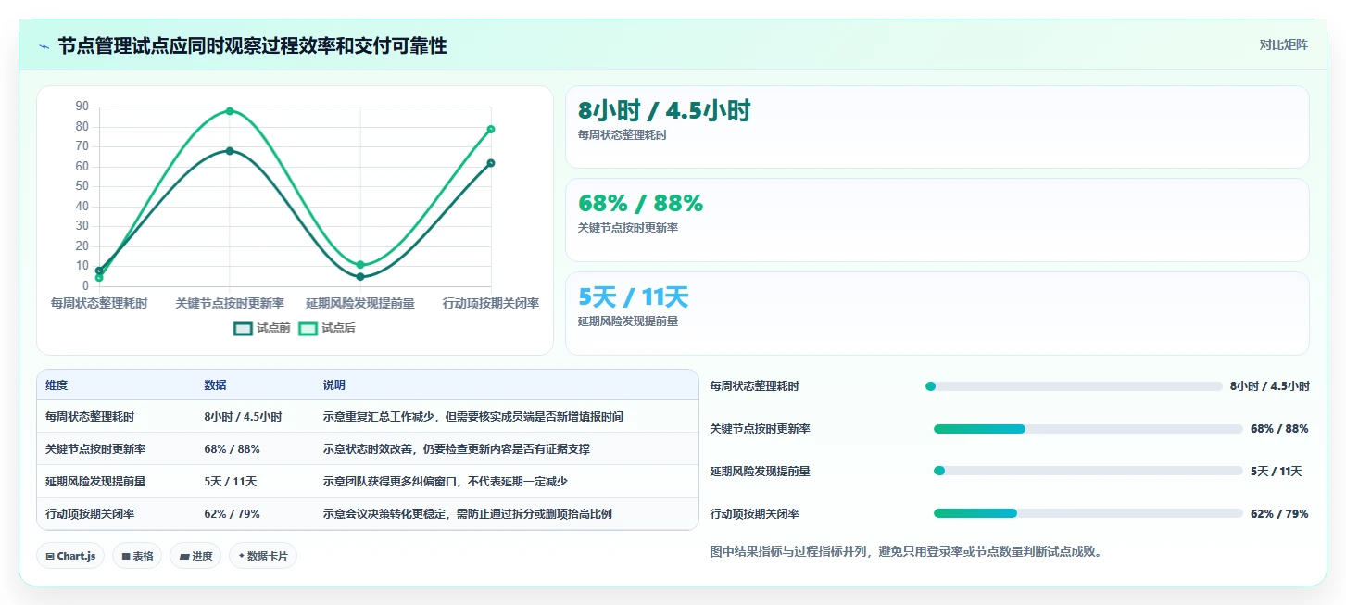Click x-axis label 行动项按期关闭率 on chart
1346x605 pixels.
pyautogui.click(x=491, y=303)
